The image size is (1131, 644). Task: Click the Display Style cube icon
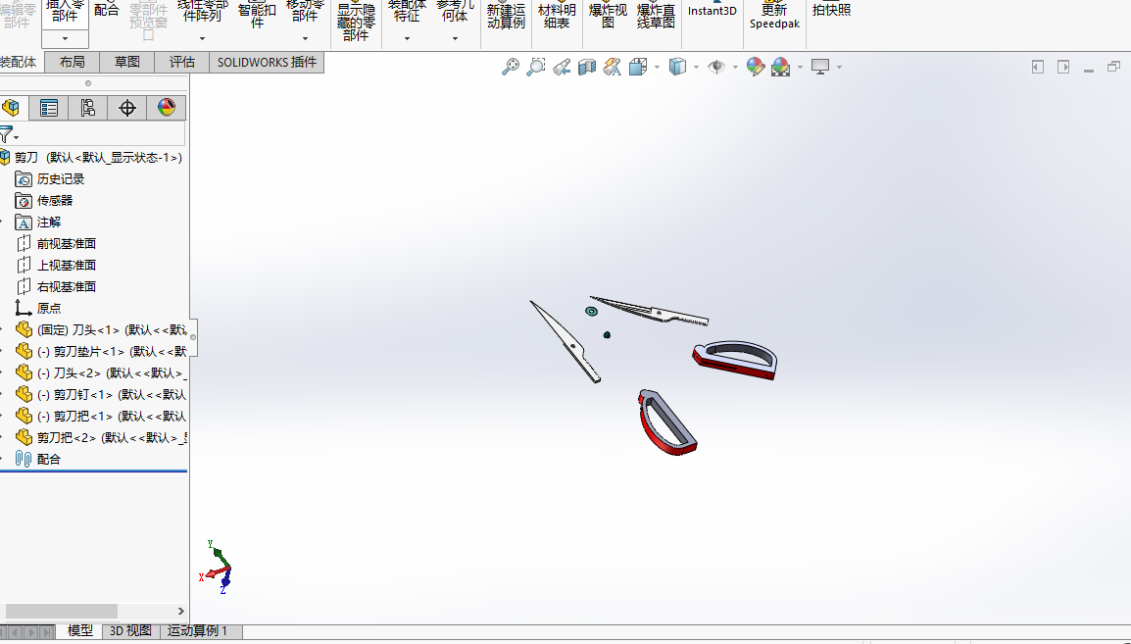(x=677, y=67)
